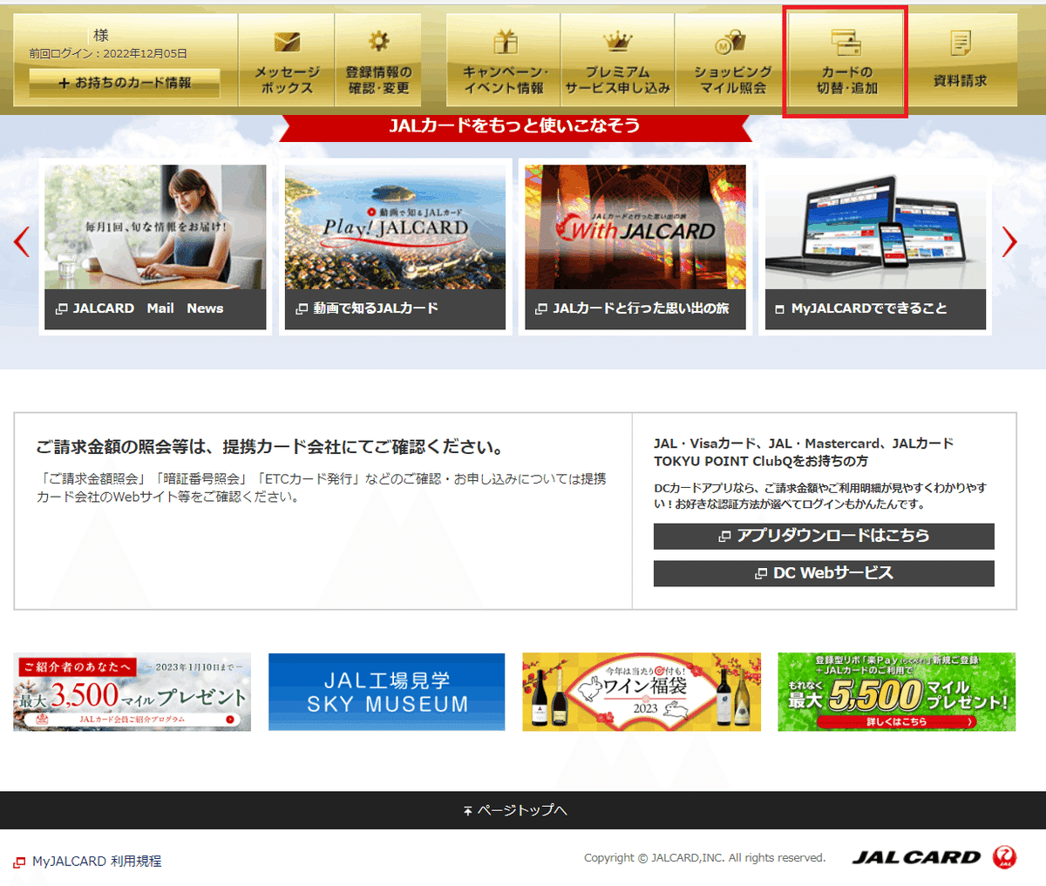Screen dimensions: 1046x886
Task: View JALカードと行った思い出の旅 banner
Action: (635, 247)
